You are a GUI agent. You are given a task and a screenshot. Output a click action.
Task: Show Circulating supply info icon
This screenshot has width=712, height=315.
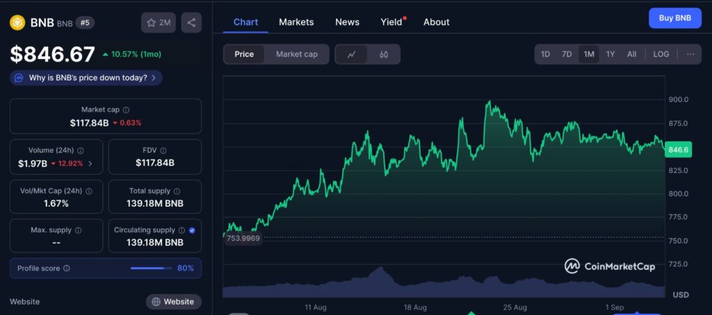[x=181, y=230]
